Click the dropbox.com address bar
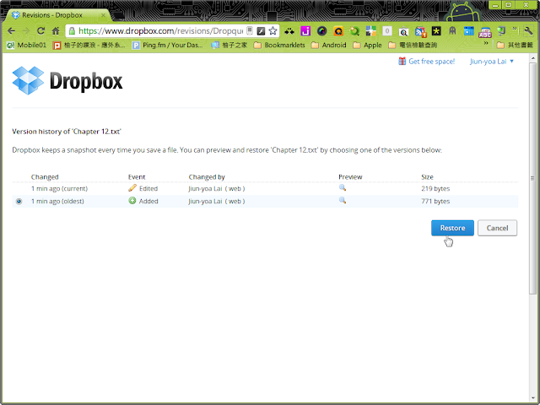 click(160, 31)
